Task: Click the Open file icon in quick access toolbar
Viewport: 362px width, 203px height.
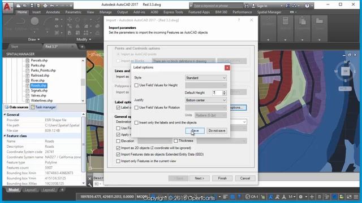Action: [25, 5]
